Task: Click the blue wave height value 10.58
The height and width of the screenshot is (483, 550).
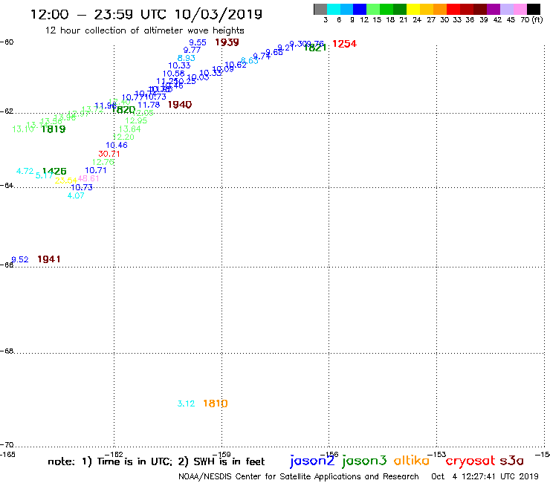Action: (x=174, y=74)
